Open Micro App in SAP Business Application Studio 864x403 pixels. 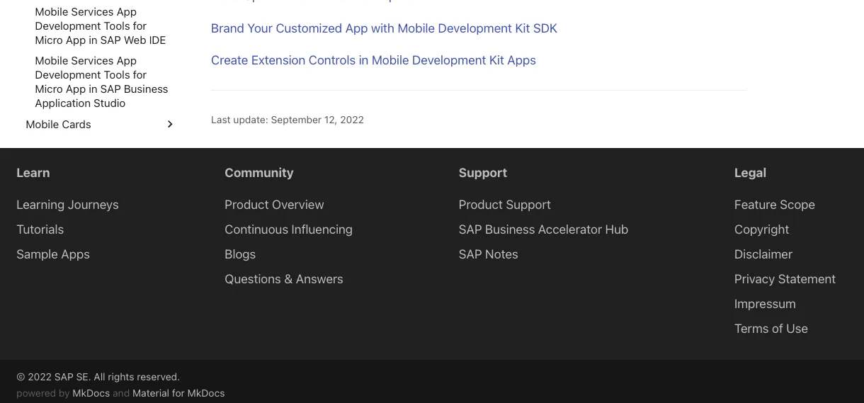[x=101, y=82]
